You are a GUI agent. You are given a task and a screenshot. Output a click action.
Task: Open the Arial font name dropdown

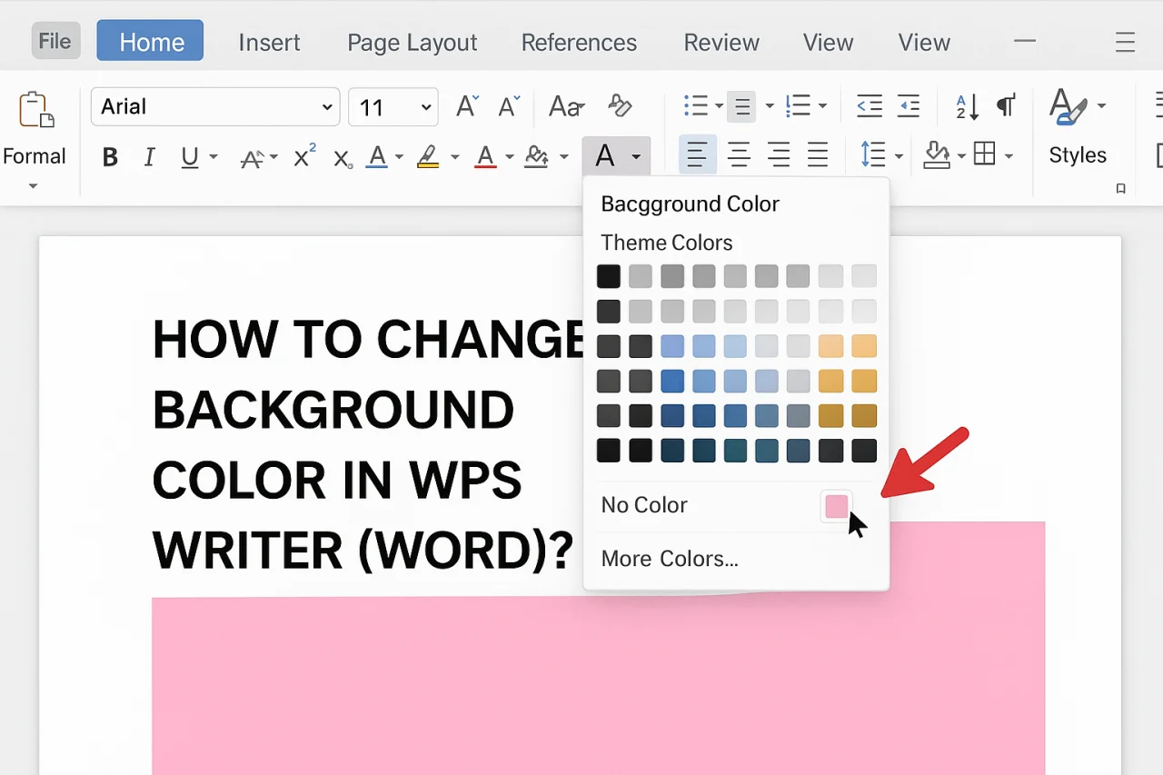coord(215,107)
